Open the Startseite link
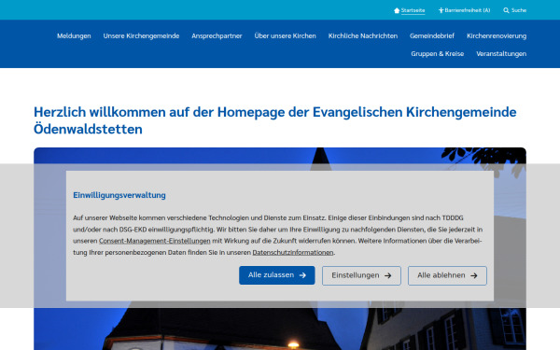Viewport: 560px width, 350px height. [413, 10]
